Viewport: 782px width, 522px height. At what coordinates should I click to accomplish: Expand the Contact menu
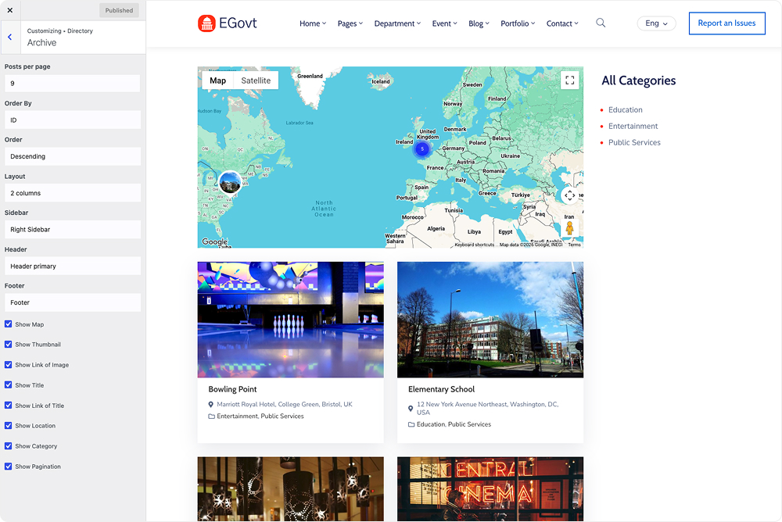562,23
